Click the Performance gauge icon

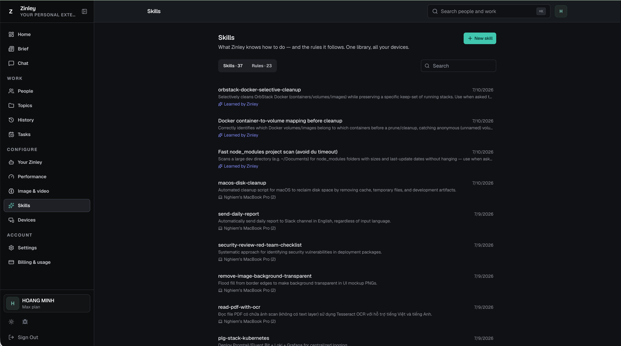[x=11, y=177]
